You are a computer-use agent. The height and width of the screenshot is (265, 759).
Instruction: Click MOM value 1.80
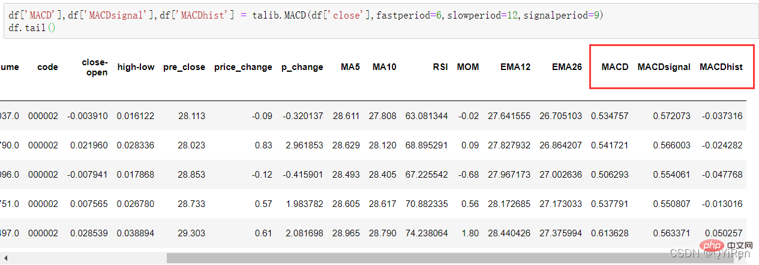tap(470, 233)
